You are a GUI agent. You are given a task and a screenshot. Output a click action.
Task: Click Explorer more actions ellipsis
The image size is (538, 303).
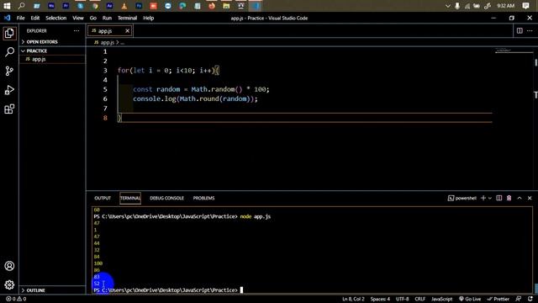tap(76, 31)
